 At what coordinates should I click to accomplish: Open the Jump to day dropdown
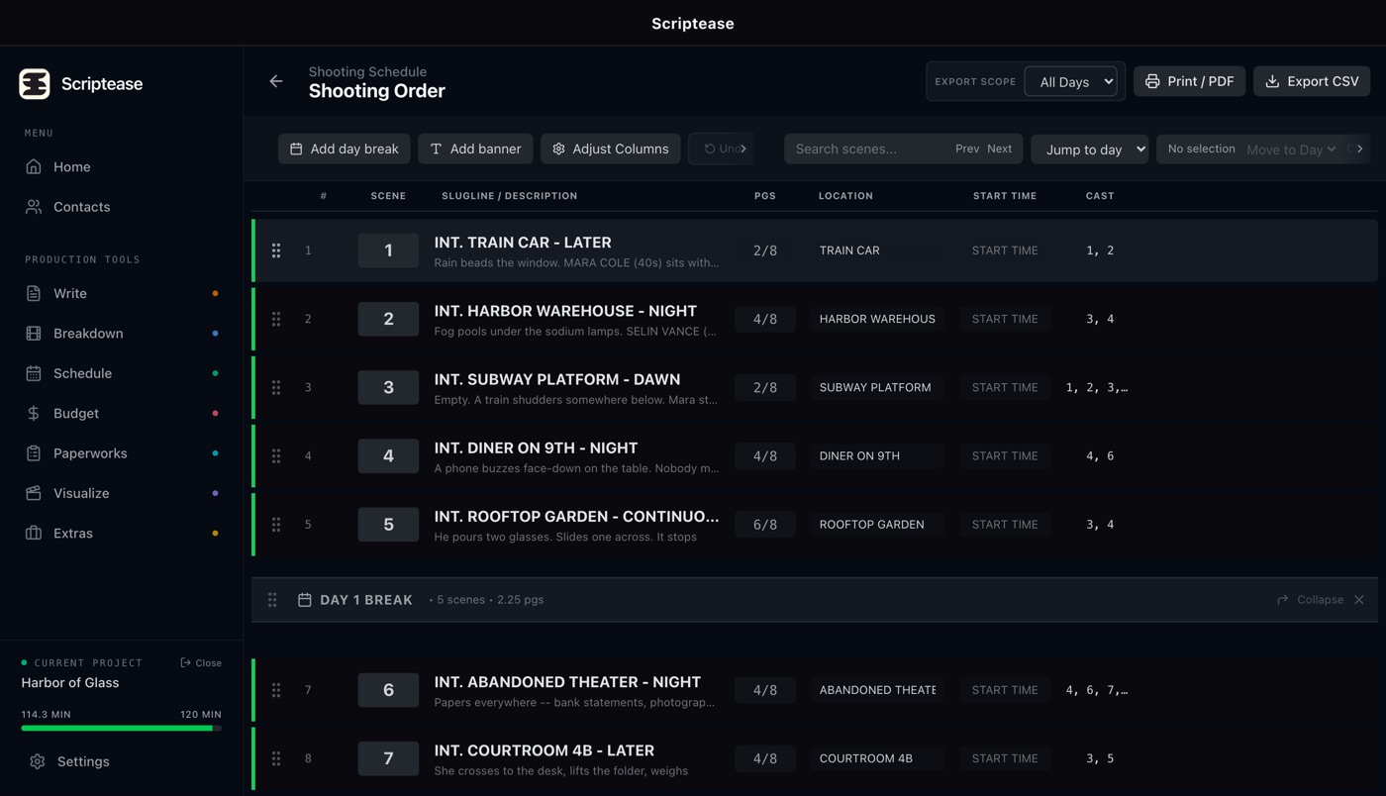click(x=1089, y=149)
